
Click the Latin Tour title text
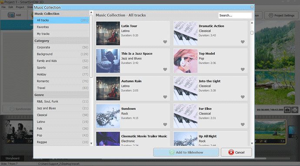click(129, 26)
